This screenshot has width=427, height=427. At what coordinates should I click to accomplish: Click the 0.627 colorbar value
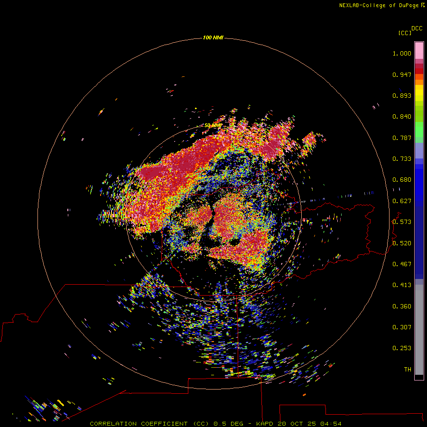click(402, 201)
